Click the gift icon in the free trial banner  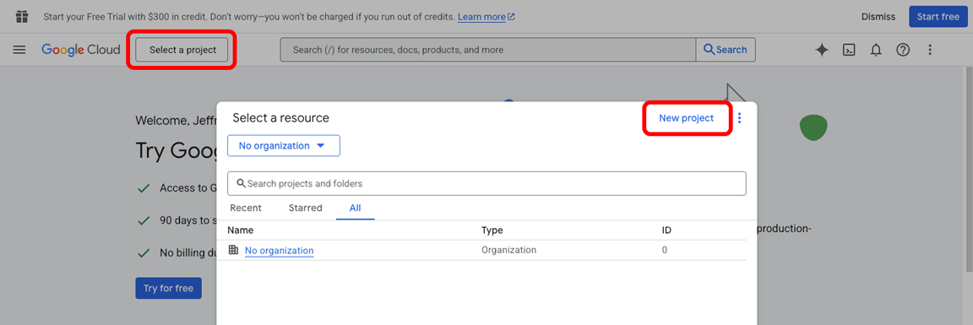click(22, 16)
